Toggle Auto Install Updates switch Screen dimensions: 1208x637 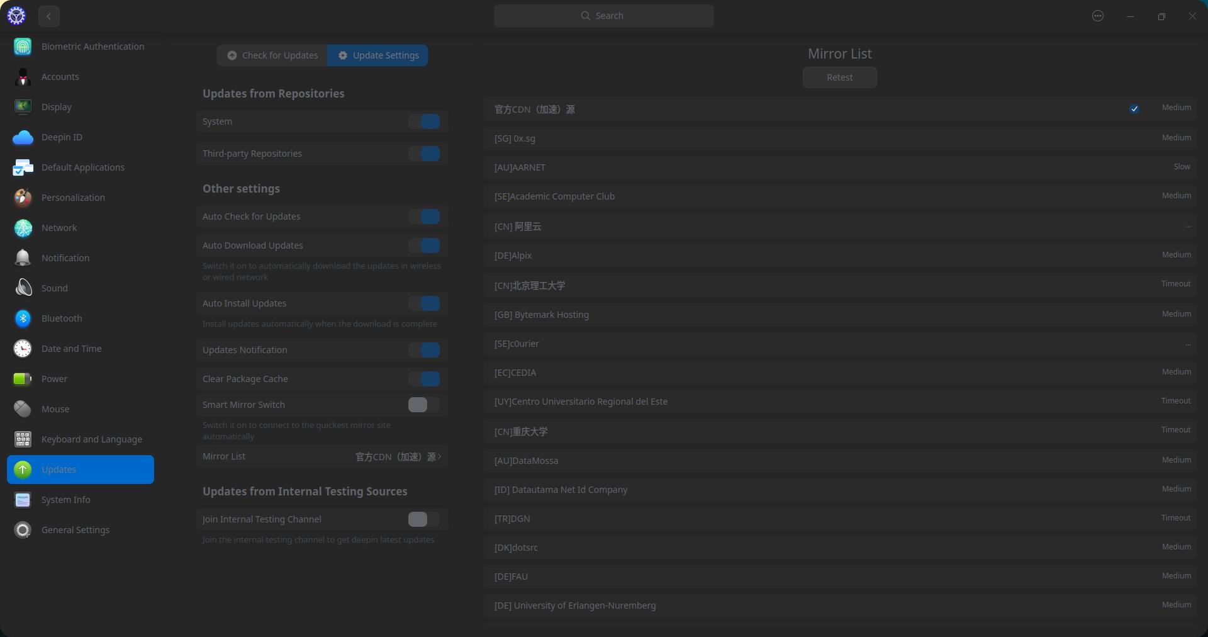[424, 303]
